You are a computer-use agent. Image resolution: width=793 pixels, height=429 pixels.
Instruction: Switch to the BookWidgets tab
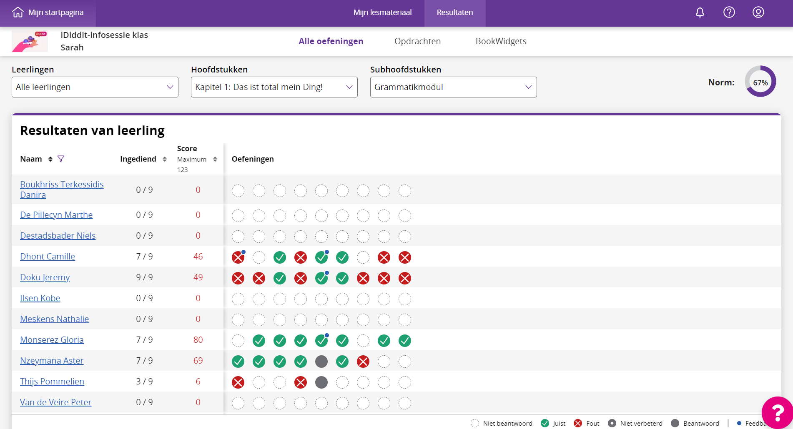coord(501,41)
